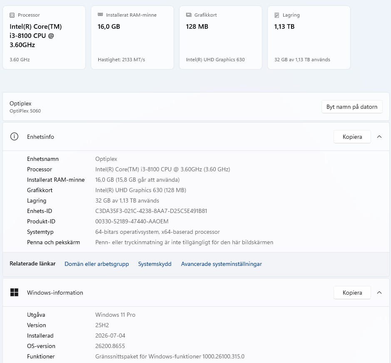Click 32 GB av 1,13 TB används in storage card
The height and width of the screenshot is (363, 391).
click(x=302, y=60)
